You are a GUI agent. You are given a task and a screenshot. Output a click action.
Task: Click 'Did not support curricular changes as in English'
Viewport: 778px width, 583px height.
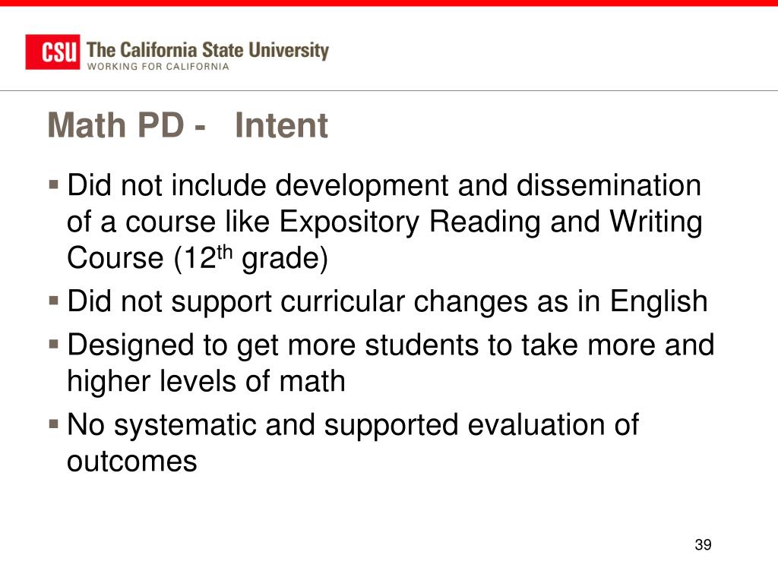point(387,301)
